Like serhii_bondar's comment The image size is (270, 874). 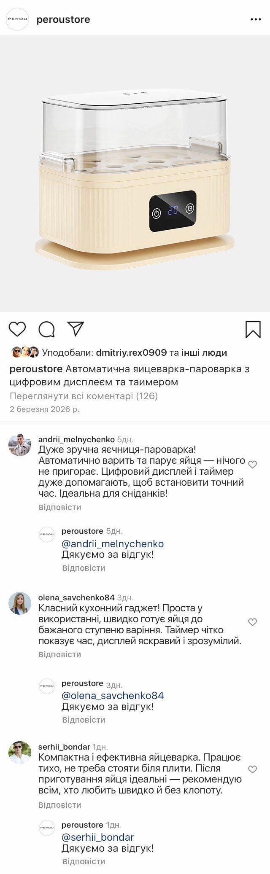[x=252, y=769]
